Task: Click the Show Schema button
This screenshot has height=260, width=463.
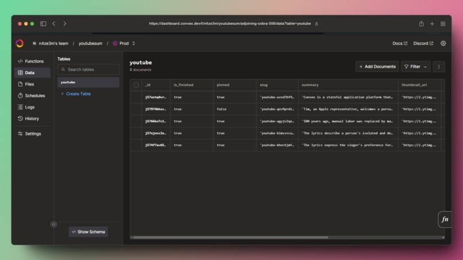Action: point(88,232)
